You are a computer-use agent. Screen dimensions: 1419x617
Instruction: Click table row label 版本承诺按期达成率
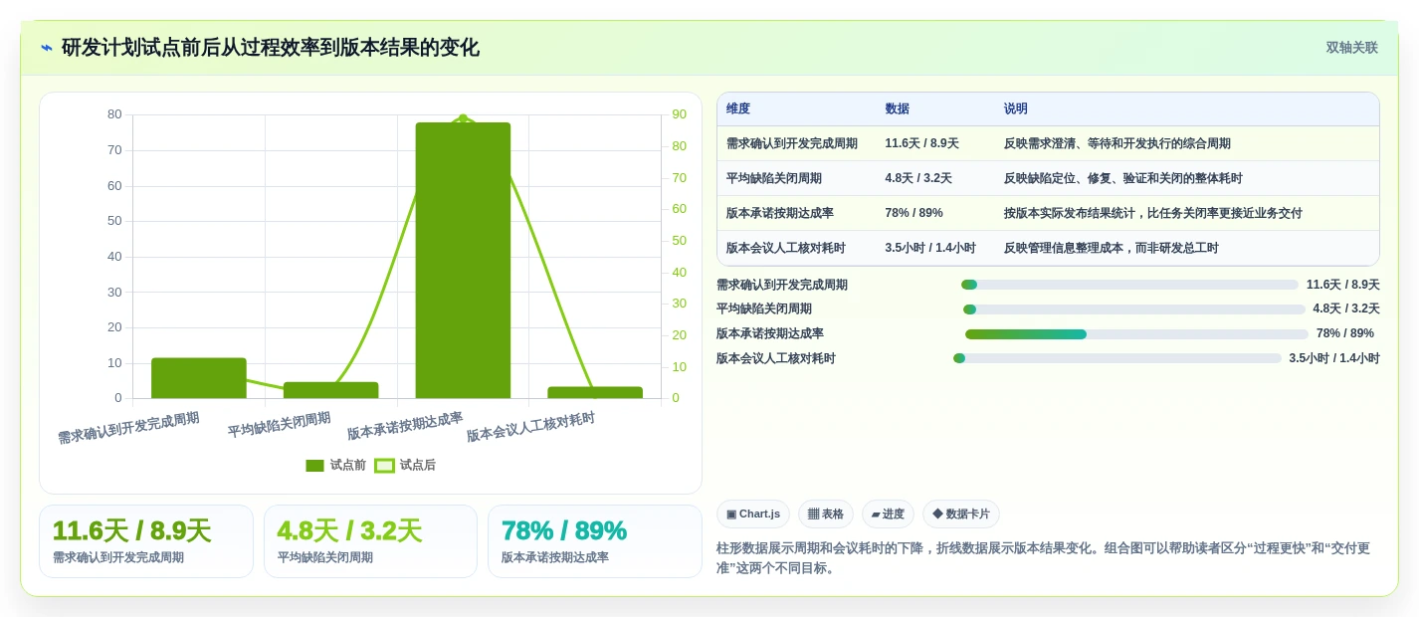780,213
